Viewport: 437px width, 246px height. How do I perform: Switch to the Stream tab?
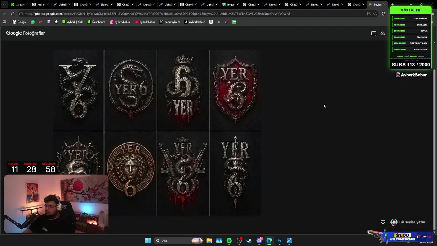tap(19, 5)
